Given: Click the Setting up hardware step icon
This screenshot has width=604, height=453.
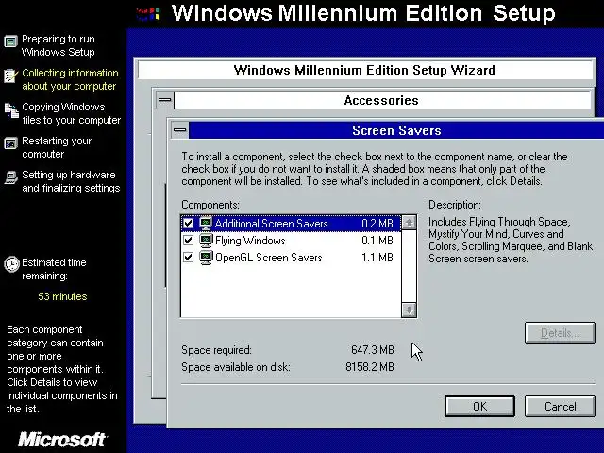Looking at the screenshot, I should point(10,177).
